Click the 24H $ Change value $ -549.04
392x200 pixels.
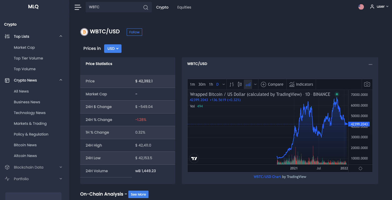(144, 107)
